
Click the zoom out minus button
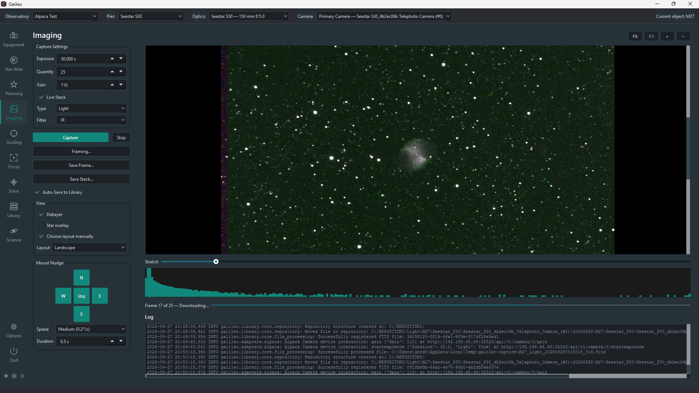(x=683, y=36)
